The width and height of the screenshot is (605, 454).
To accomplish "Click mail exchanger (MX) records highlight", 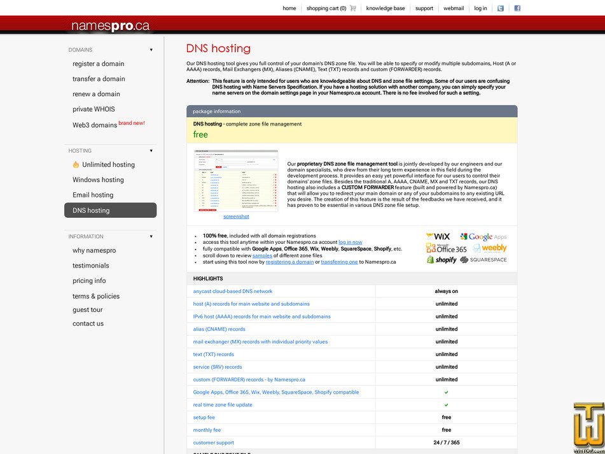I will tap(260, 342).
